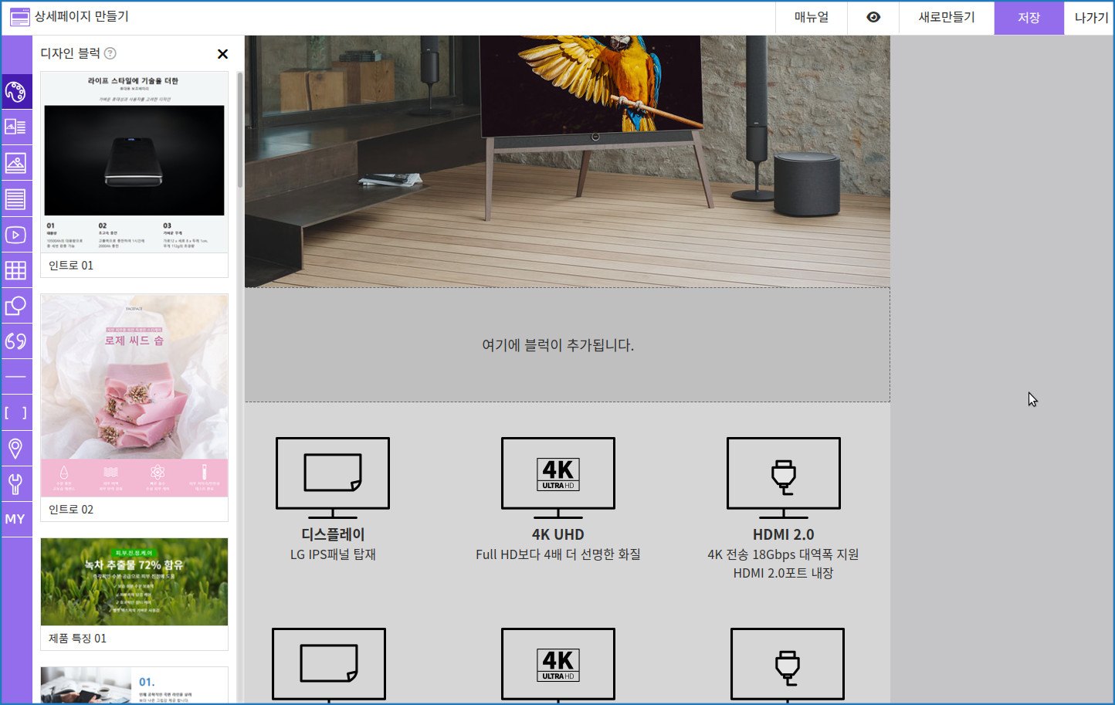
Task: Open the table grid block tool
Action: 16,270
